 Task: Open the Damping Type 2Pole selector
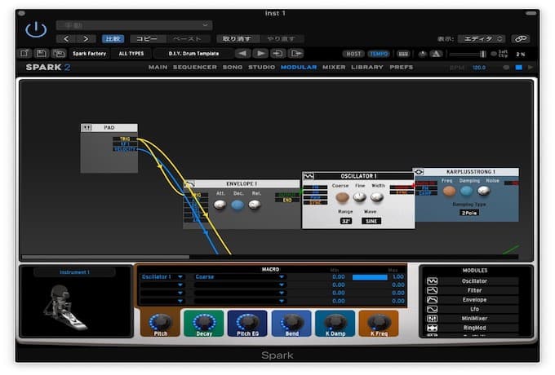click(x=469, y=213)
